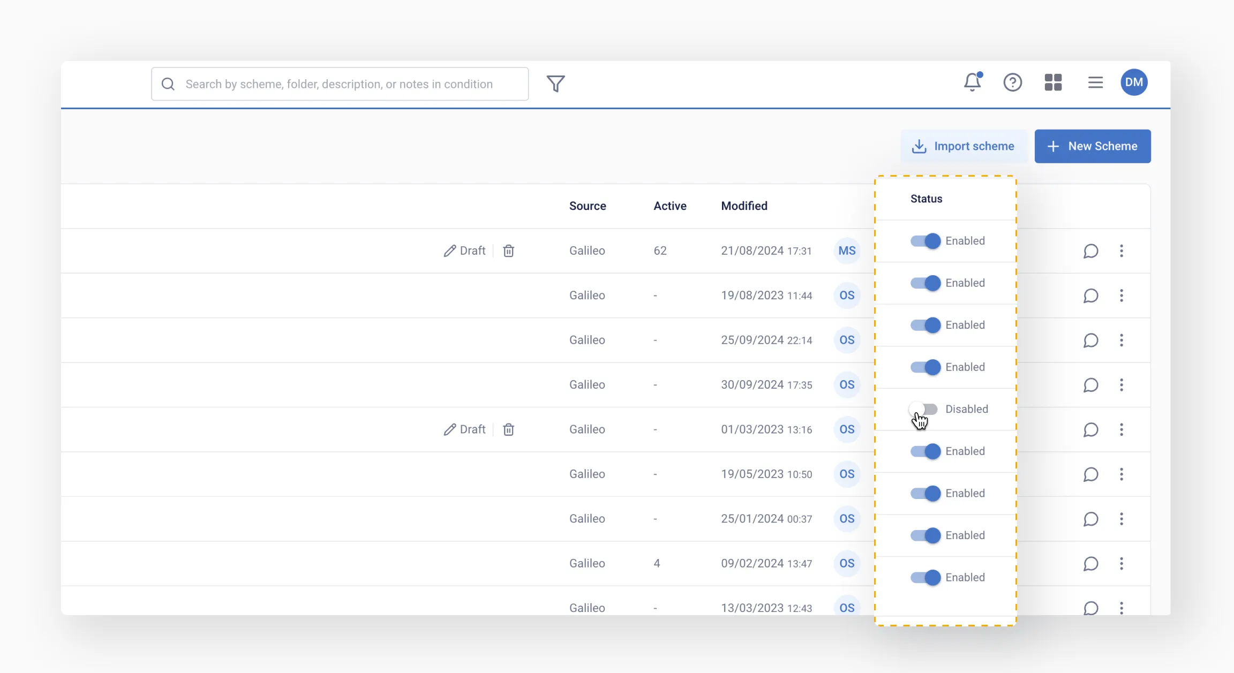Open comments for the 01/03/2023 row
The width and height of the screenshot is (1234, 673).
1090,430
